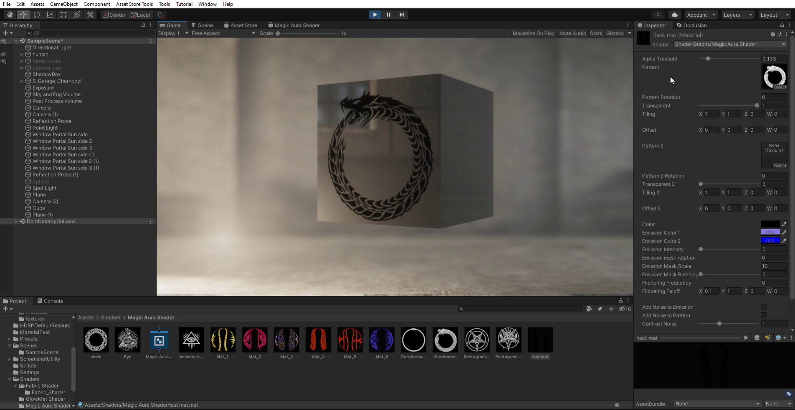This screenshot has height=410, width=795.
Task: Toggle hidden packages count icon
Action: pyautogui.click(x=625, y=309)
